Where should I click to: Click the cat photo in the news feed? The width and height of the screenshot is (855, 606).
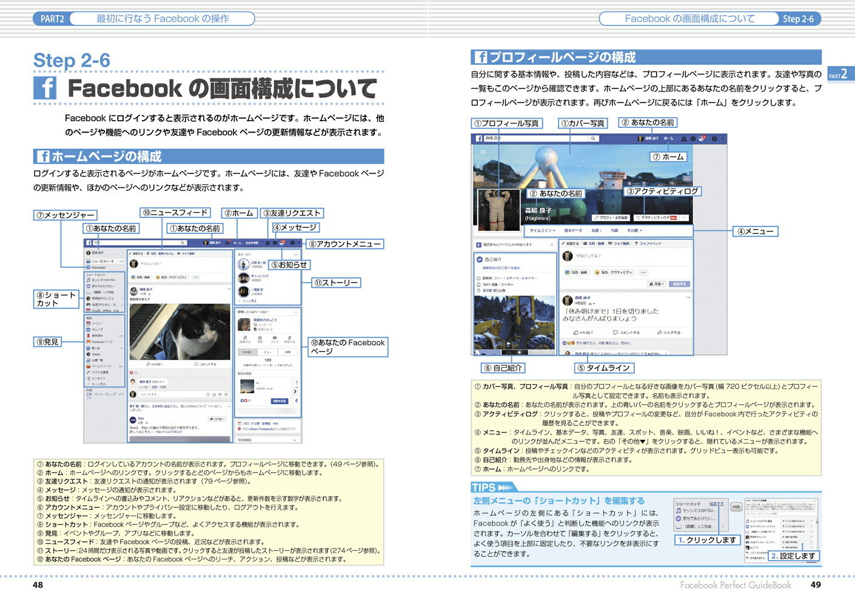179,331
